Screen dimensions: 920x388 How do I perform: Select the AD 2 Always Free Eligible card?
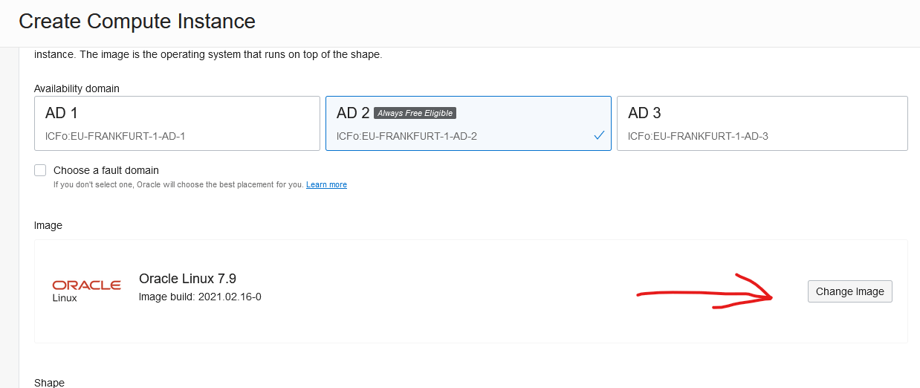click(x=468, y=123)
